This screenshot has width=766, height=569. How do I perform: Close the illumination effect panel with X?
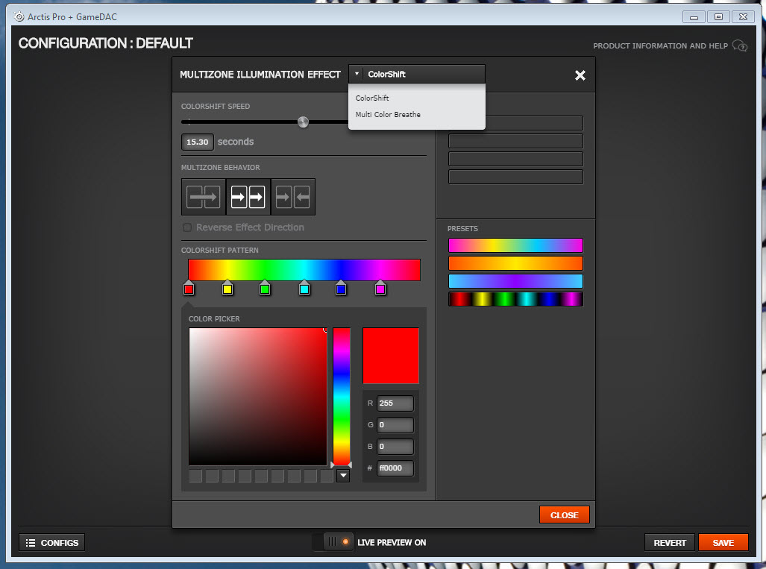coord(580,75)
